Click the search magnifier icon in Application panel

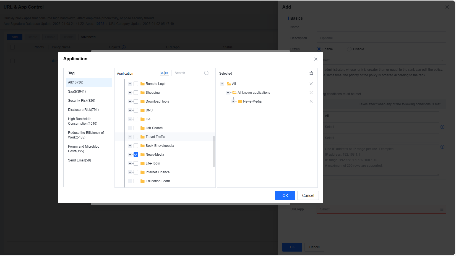coord(206,73)
